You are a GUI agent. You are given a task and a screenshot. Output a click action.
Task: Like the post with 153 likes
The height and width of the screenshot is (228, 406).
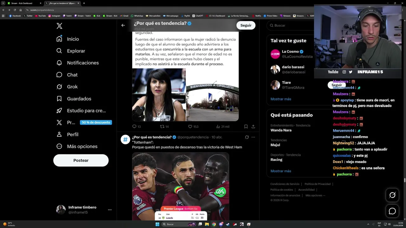[x=193, y=126]
